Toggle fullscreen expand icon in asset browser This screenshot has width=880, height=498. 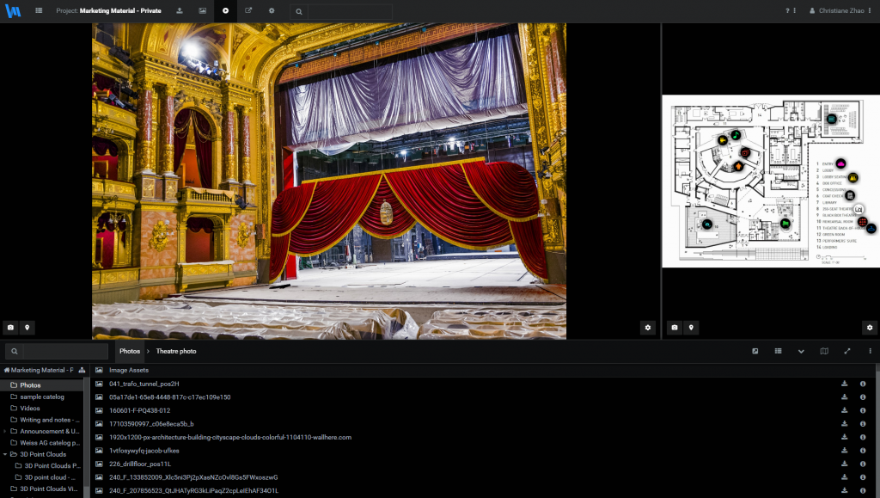tap(847, 351)
